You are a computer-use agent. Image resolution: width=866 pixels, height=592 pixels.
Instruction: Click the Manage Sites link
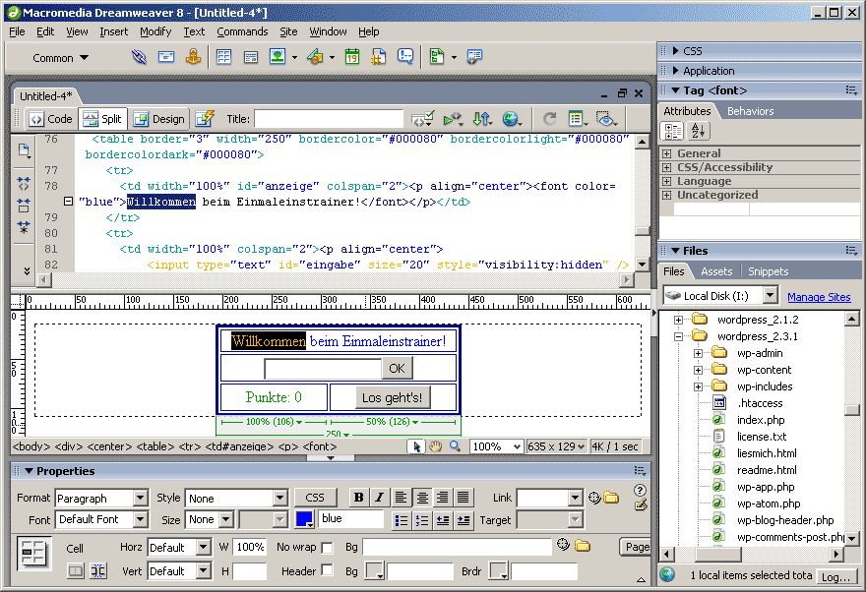(820, 295)
